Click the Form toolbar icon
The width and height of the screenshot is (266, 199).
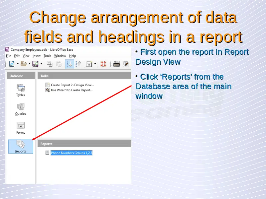pyautogui.click(x=89, y=64)
